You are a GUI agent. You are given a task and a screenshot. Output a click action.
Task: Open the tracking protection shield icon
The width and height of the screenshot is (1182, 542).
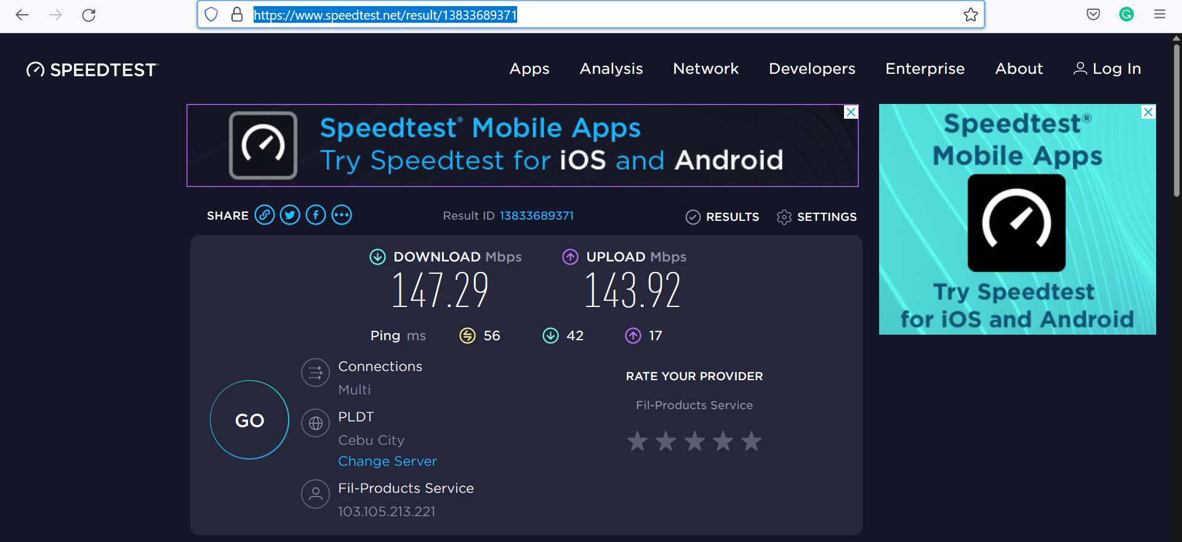pyautogui.click(x=211, y=15)
